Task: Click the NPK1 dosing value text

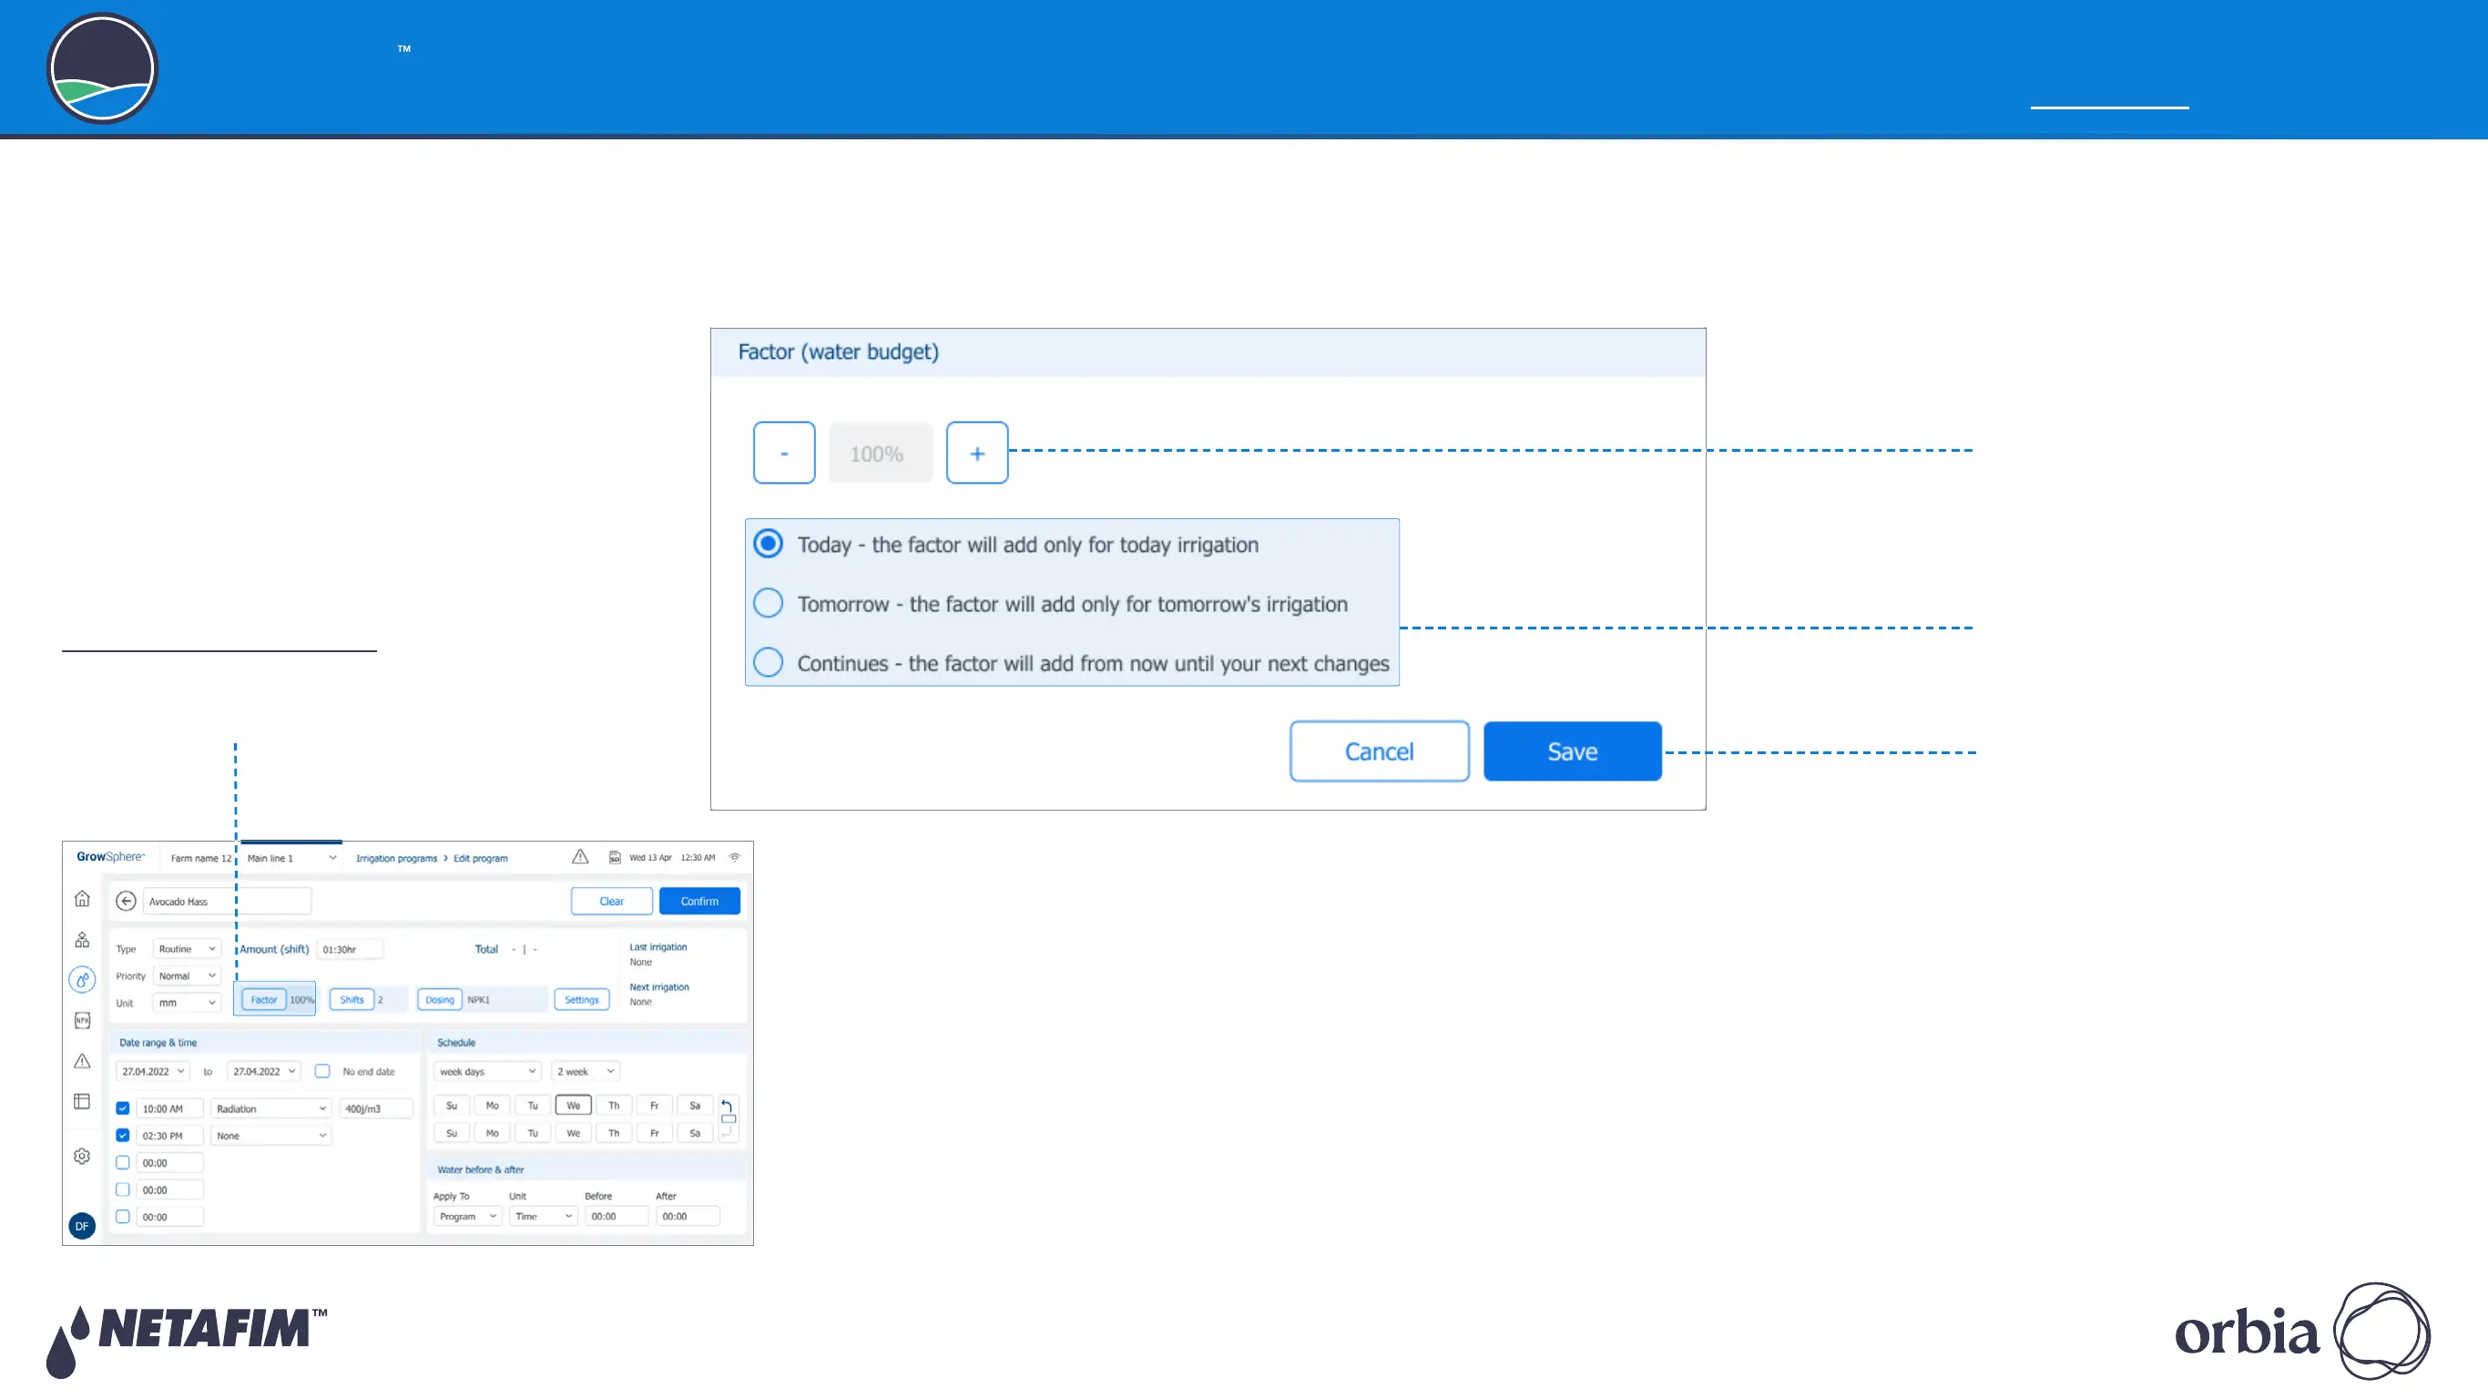Action: [478, 1000]
